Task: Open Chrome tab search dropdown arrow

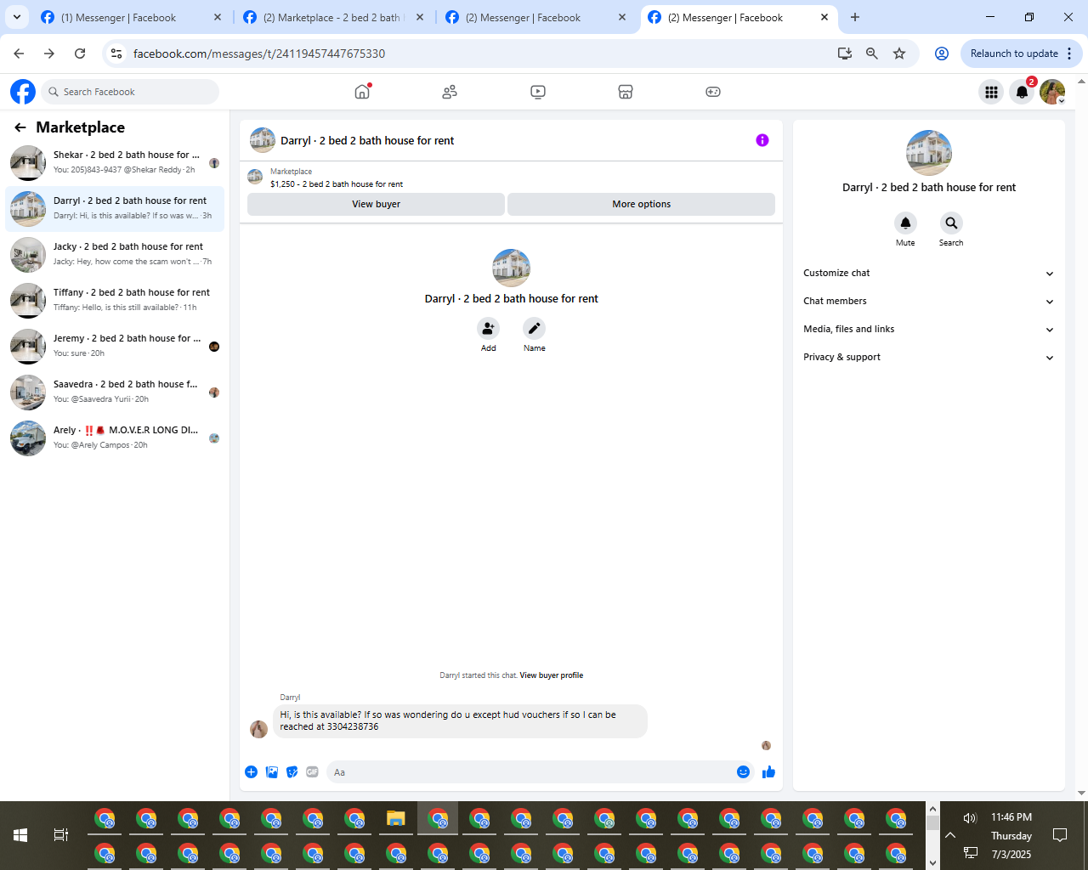Action: coord(17,17)
